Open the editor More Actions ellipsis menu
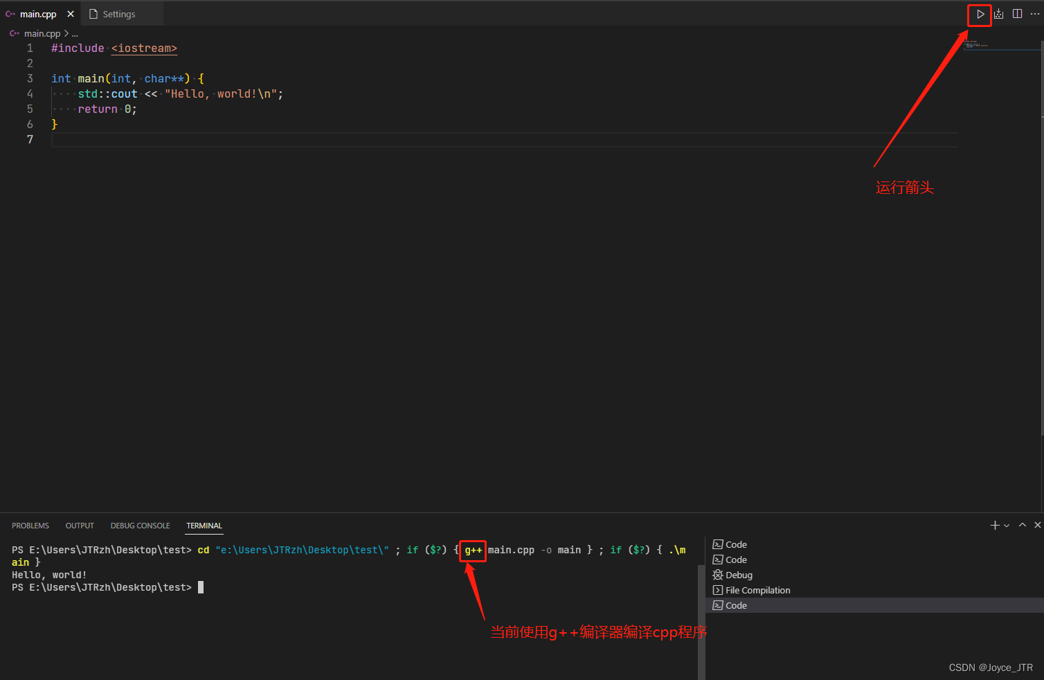The width and height of the screenshot is (1044, 680). [x=1034, y=13]
